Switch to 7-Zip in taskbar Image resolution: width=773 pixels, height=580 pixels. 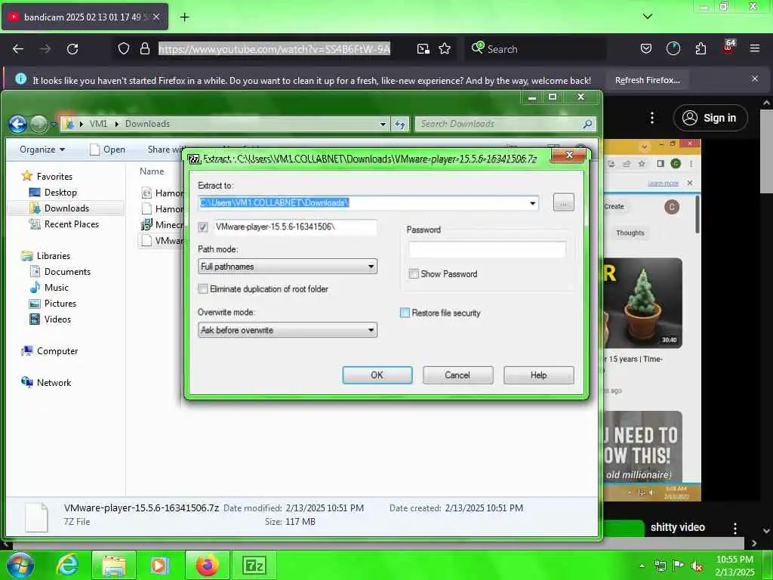point(254,565)
